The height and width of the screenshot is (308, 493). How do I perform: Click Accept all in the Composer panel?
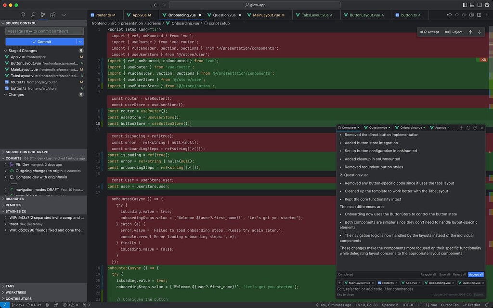[x=475, y=274]
